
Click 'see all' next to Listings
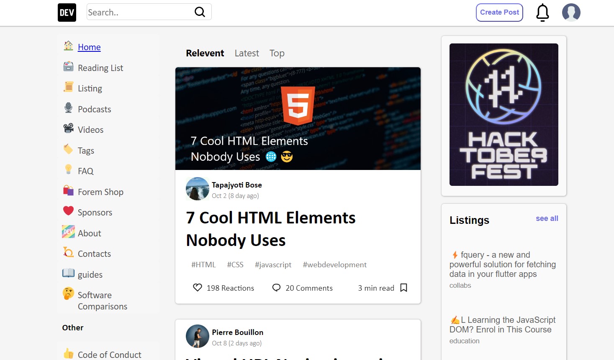point(547,218)
